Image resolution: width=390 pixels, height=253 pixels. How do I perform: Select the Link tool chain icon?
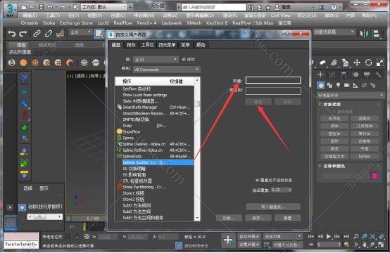pyautogui.click(x=37, y=34)
